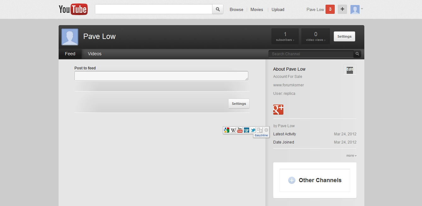This screenshot has height=206, width=422.
Task: View the 1 subscribers counter
Action: [x=285, y=36]
